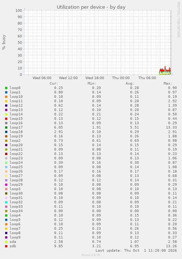The image size is (182, 259).
Task: Click the 'Thu 00:00' time axis label
Action: [121, 78]
